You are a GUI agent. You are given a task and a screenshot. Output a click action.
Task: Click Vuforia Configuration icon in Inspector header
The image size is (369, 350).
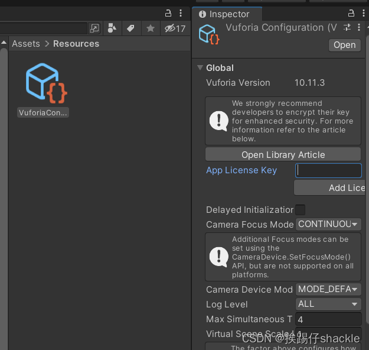click(209, 34)
